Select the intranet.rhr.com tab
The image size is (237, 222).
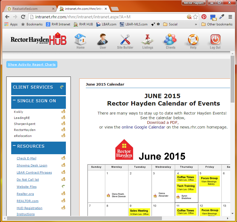click(83, 9)
